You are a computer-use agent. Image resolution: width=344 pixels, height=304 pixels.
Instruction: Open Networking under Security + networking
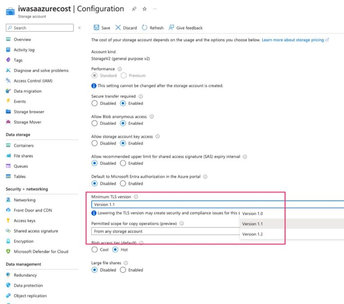click(25, 200)
